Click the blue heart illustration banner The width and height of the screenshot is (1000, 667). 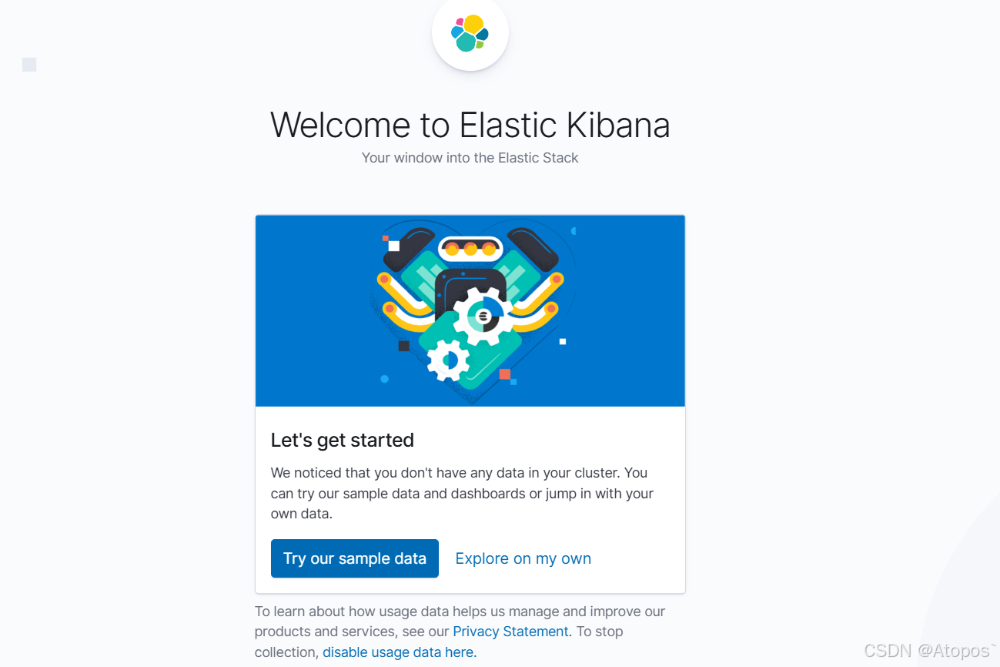(x=470, y=311)
